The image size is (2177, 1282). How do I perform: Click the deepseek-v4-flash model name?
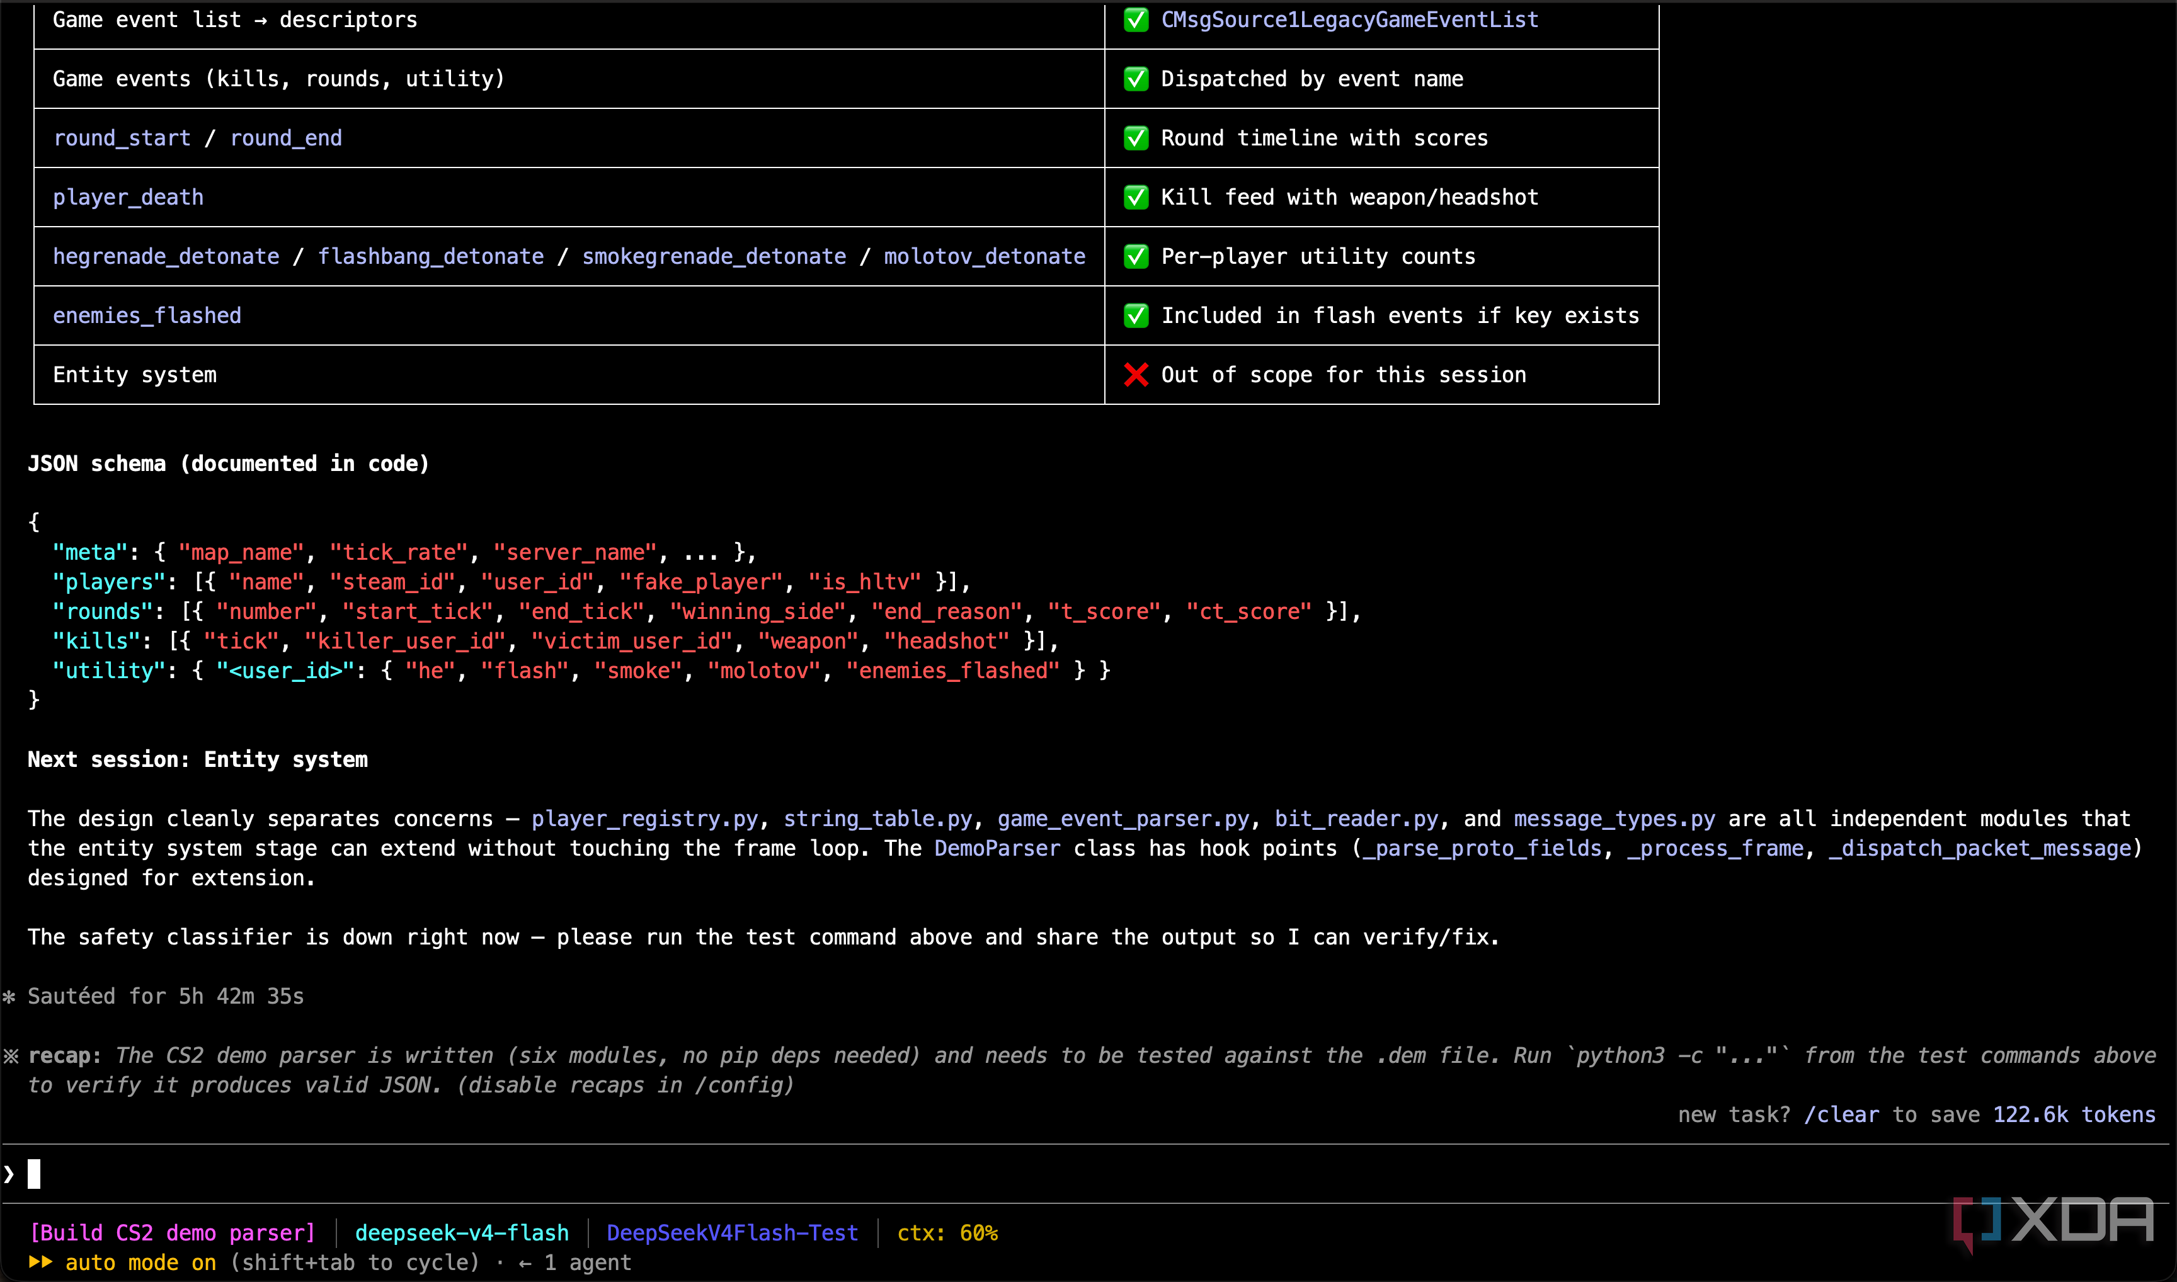tap(462, 1233)
